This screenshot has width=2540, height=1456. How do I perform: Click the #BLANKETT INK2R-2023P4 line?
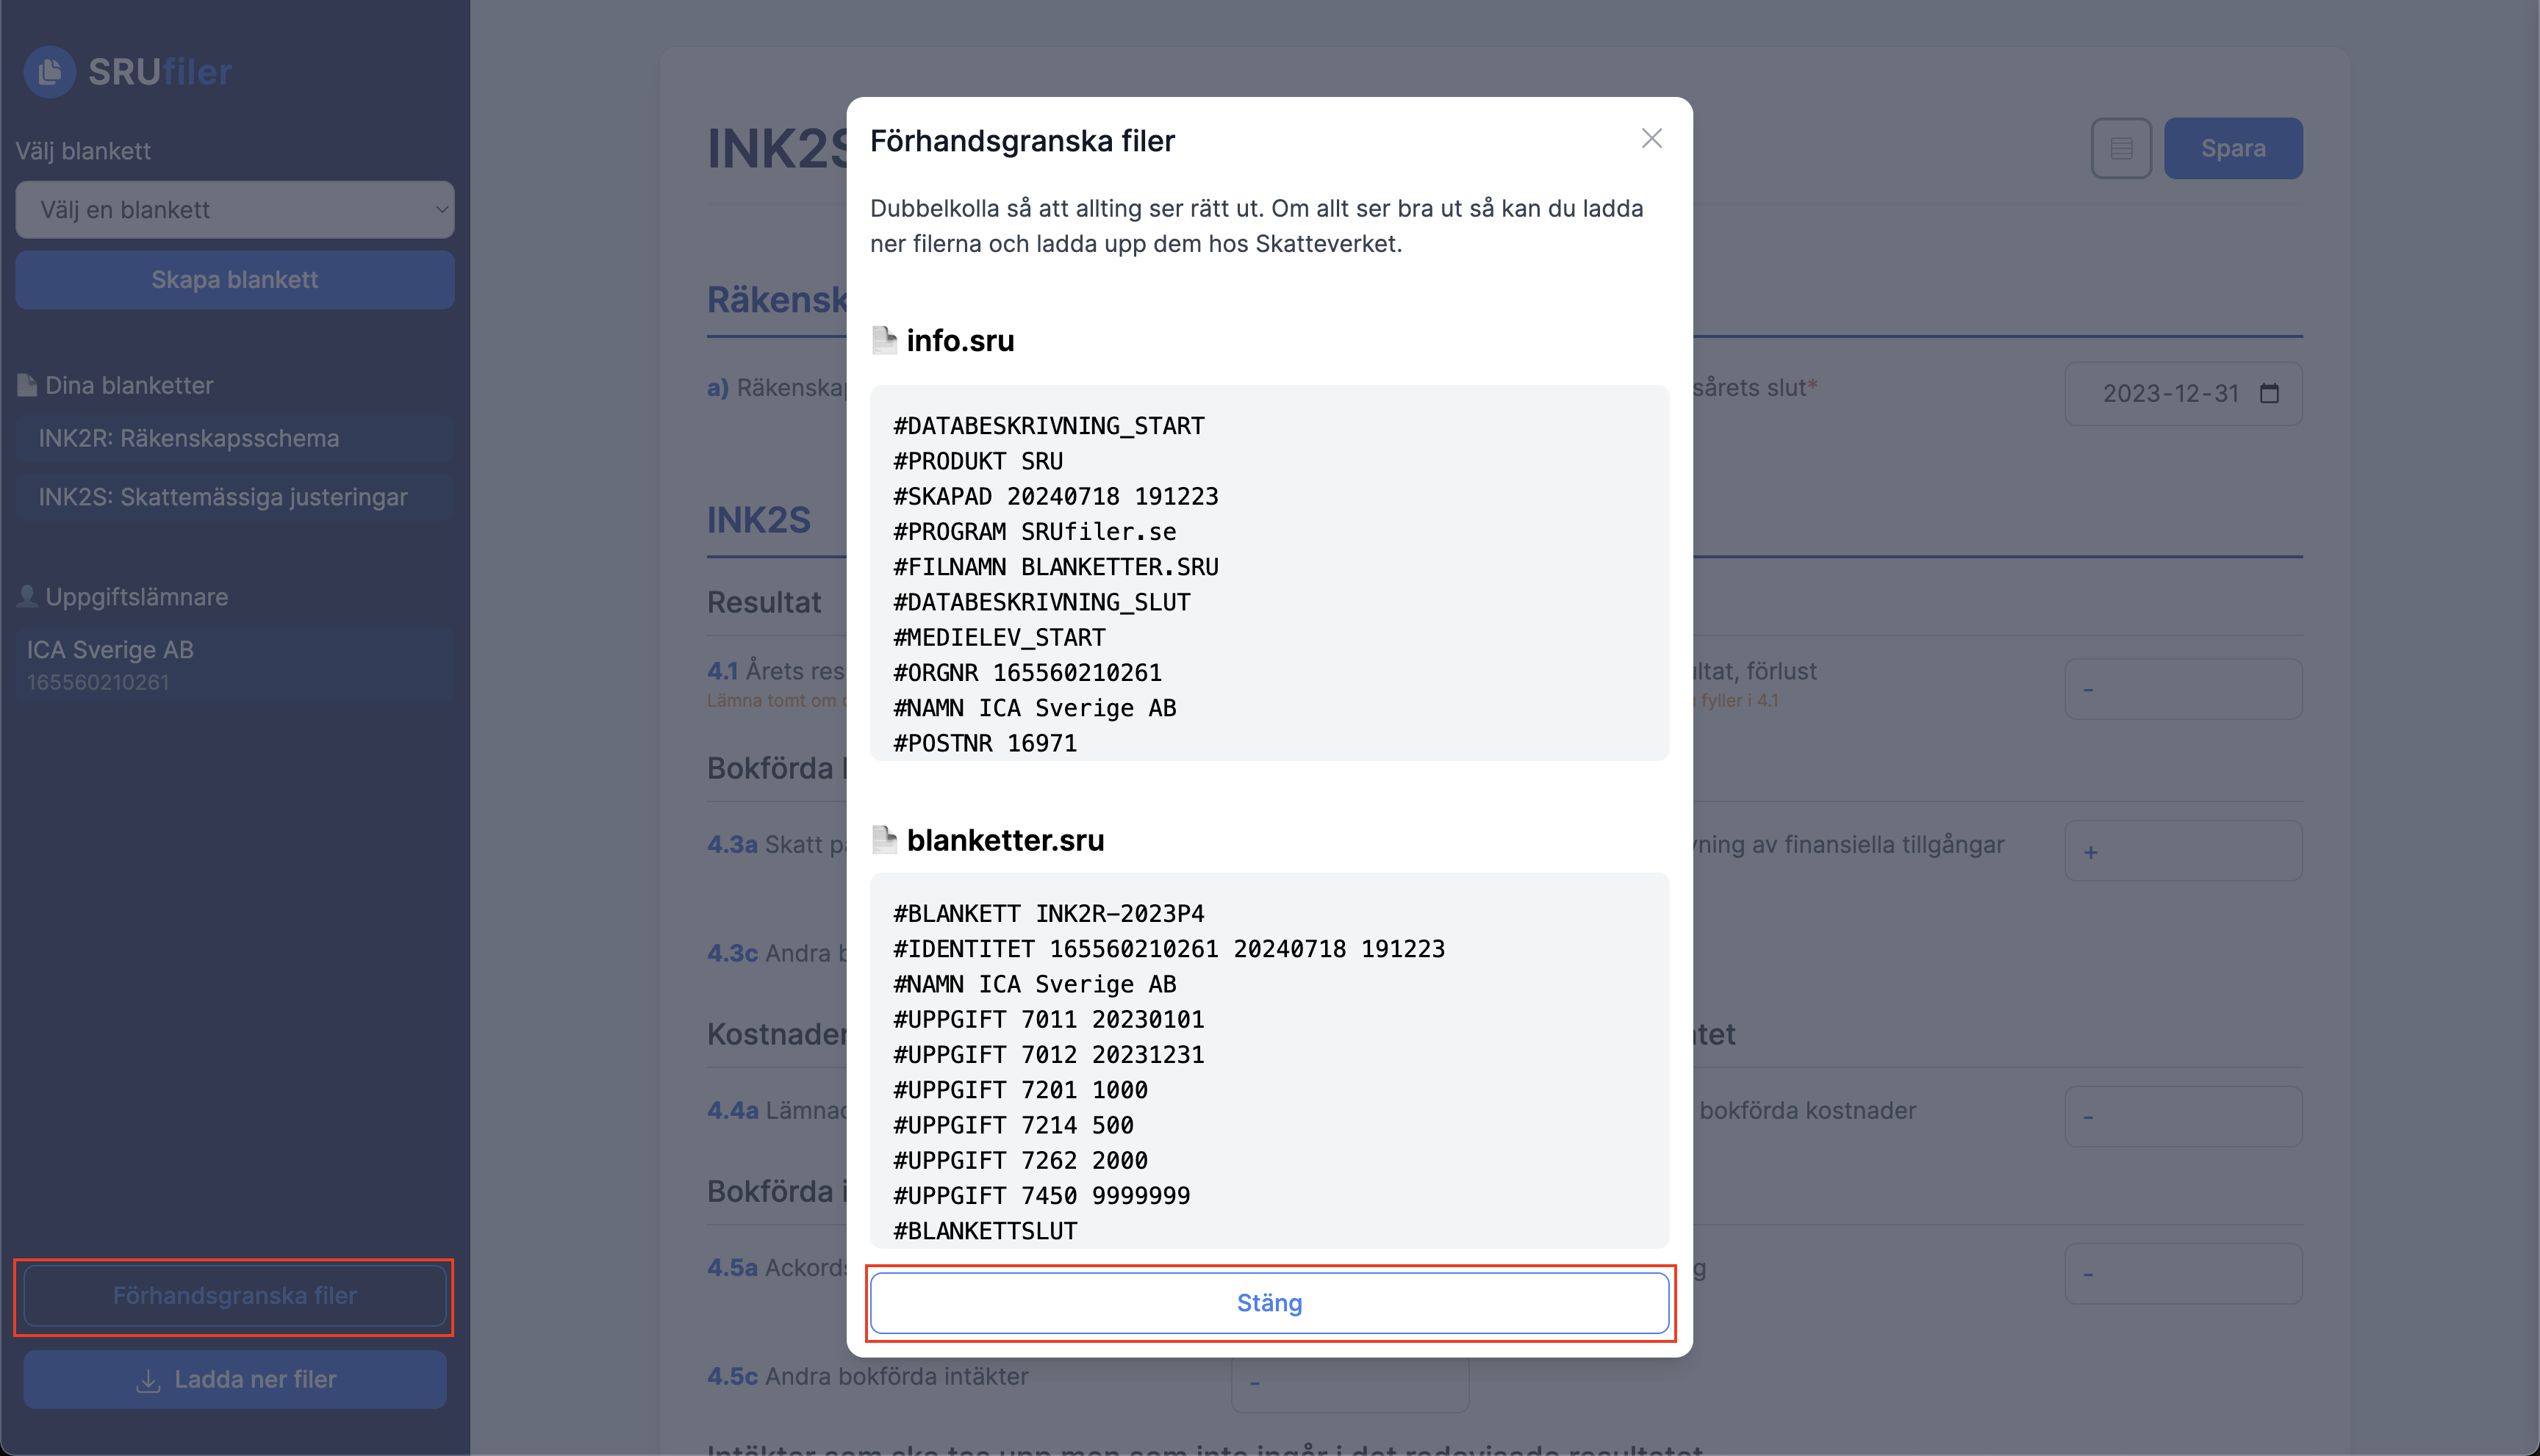(x=1049, y=914)
